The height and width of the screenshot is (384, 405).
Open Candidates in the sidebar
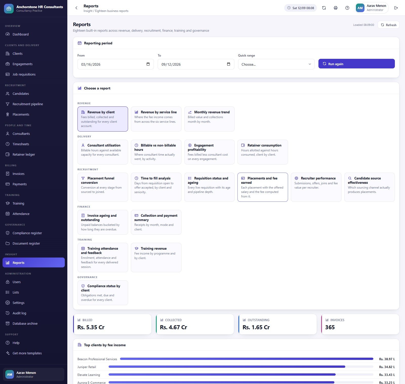coord(34,94)
